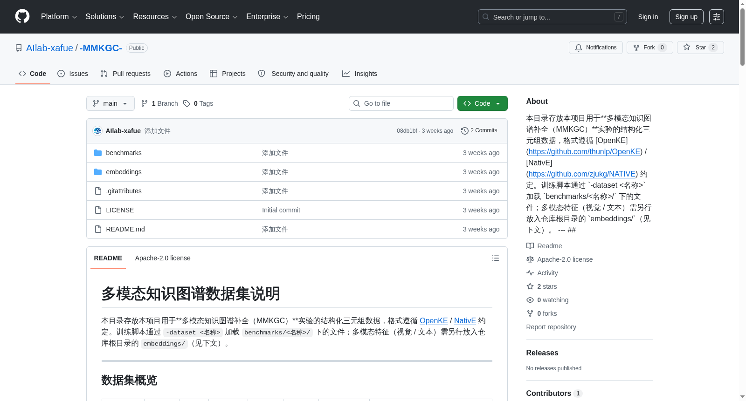
Task: Click the repository book icon beside AIlab-xafue
Action: pos(19,48)
